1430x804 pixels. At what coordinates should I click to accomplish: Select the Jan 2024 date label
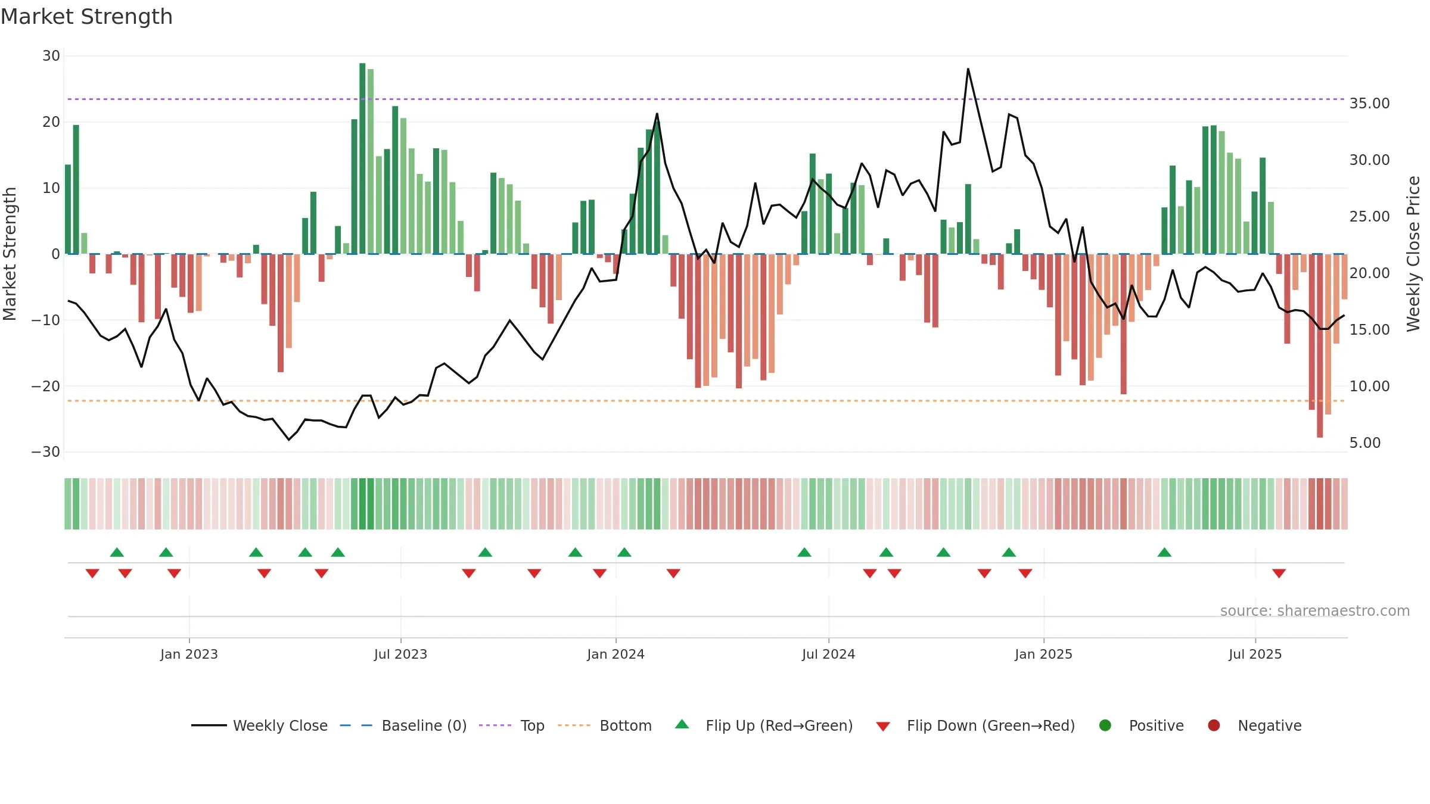tap(615, 654)
